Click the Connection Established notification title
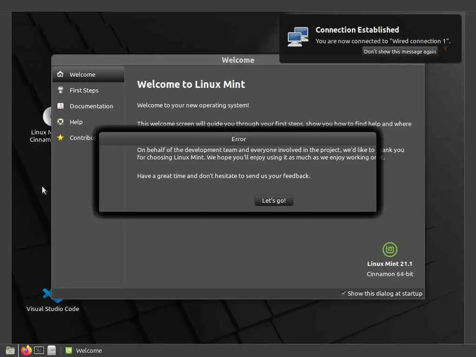 pyautogui.click(x=357, y=30)
